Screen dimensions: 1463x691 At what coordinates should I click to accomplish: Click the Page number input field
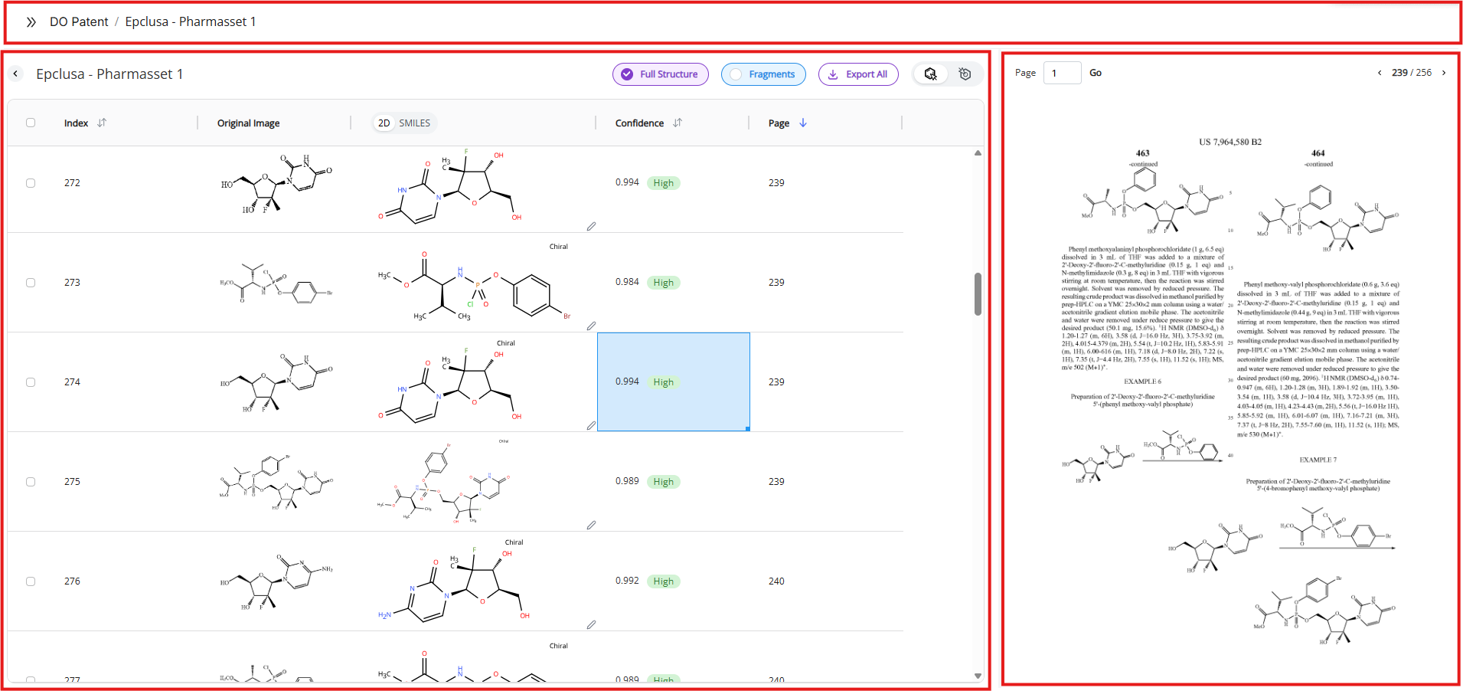tap(1062, 73)
